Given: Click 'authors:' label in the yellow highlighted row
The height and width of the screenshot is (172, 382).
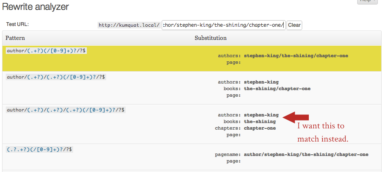Looking at the screenshot, I should (x=229, y=56).
